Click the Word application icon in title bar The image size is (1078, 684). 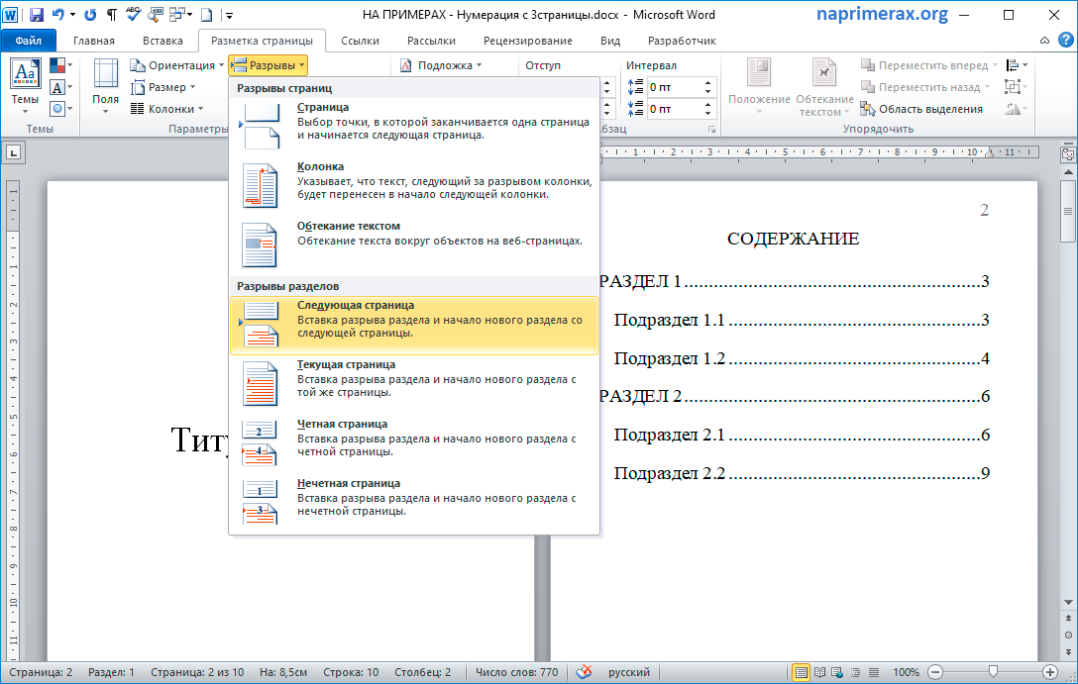click(11, 15)
